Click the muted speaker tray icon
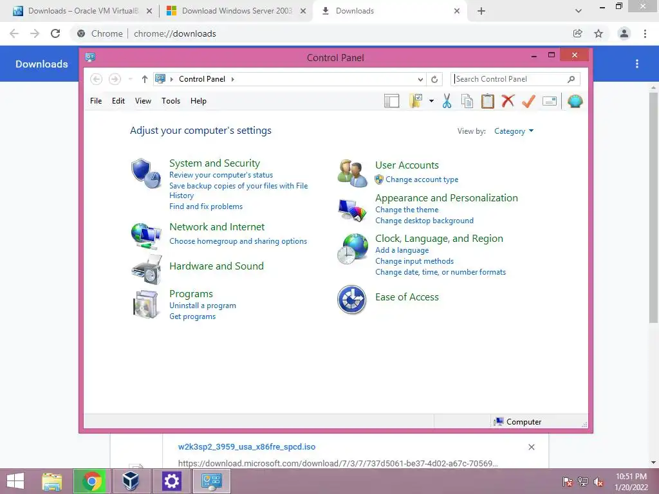 [599, 481]
